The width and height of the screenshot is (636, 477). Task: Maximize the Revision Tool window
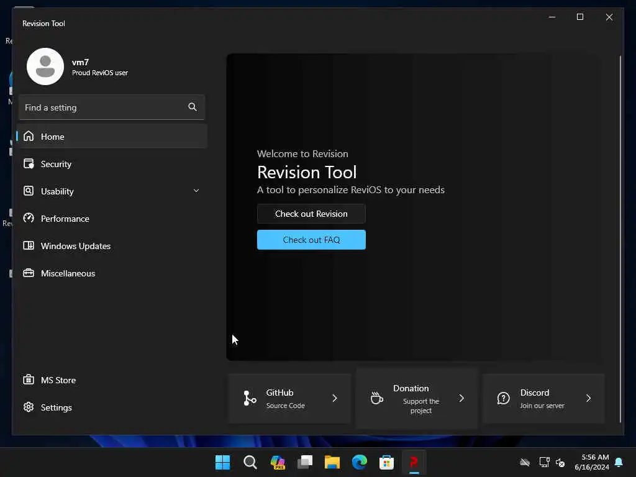click(580, 17)
